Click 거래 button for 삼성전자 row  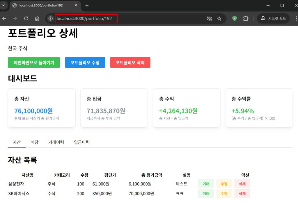tap(206, 184)
